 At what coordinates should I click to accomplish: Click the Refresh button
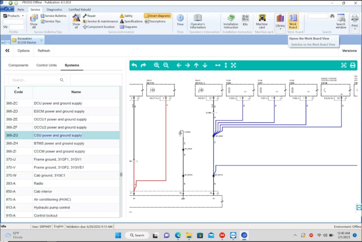pos(44,51)
